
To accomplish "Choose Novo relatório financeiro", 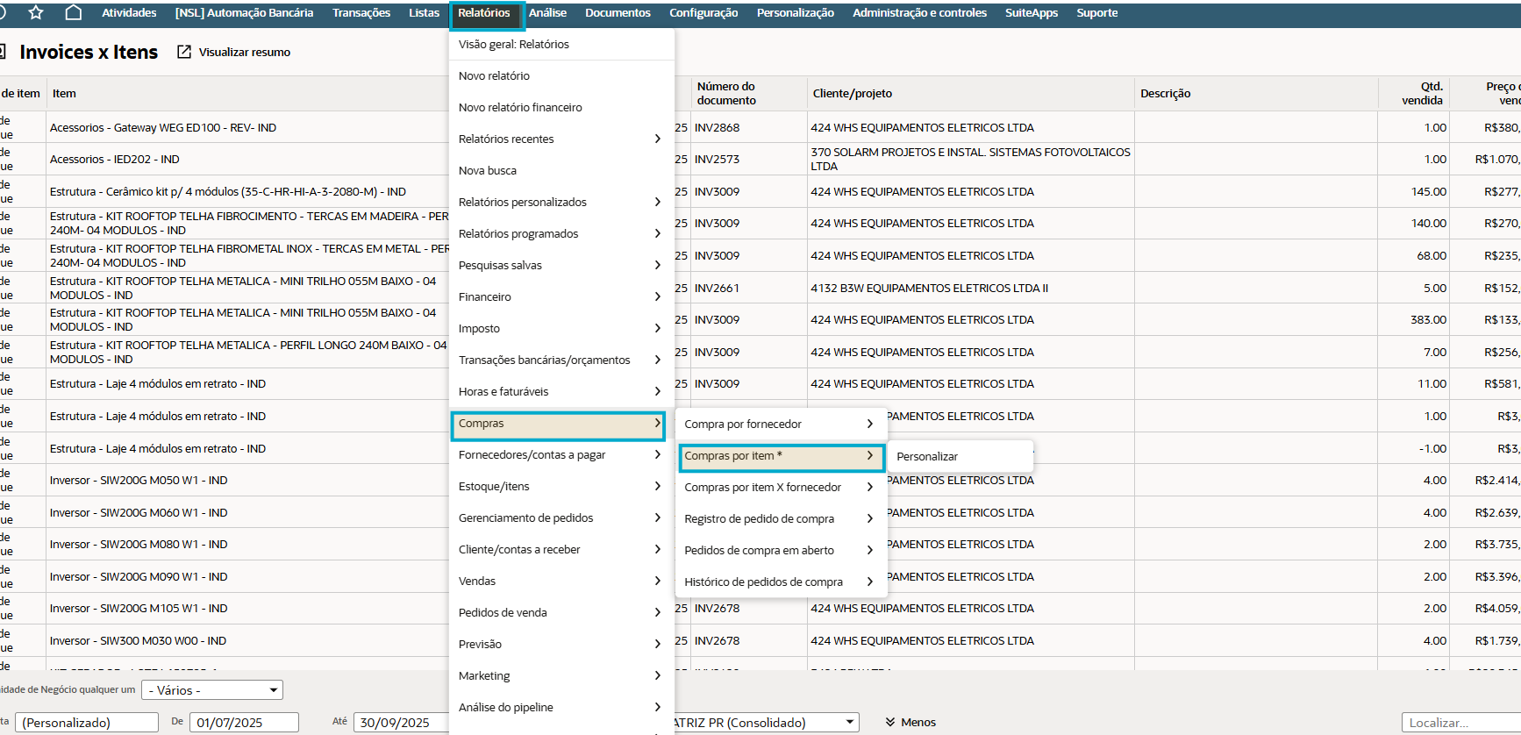I will pyautogui.click(x=520, y=107).
